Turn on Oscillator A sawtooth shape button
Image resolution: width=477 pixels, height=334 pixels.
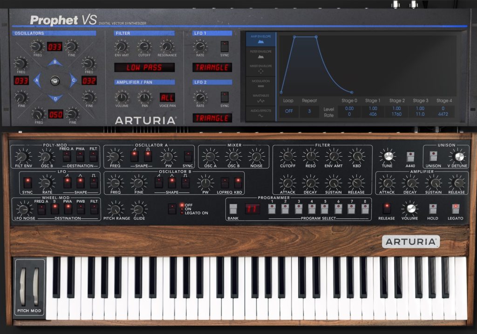pyautogui.click(x=134, y=156)
